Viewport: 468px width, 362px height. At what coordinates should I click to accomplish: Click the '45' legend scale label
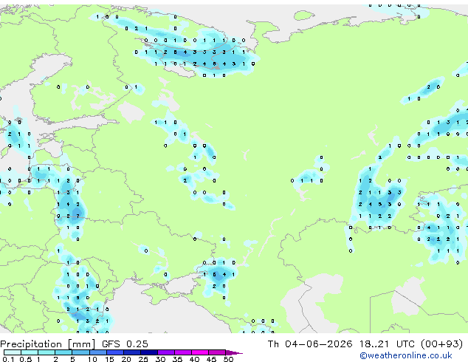(x=211, y=359)
